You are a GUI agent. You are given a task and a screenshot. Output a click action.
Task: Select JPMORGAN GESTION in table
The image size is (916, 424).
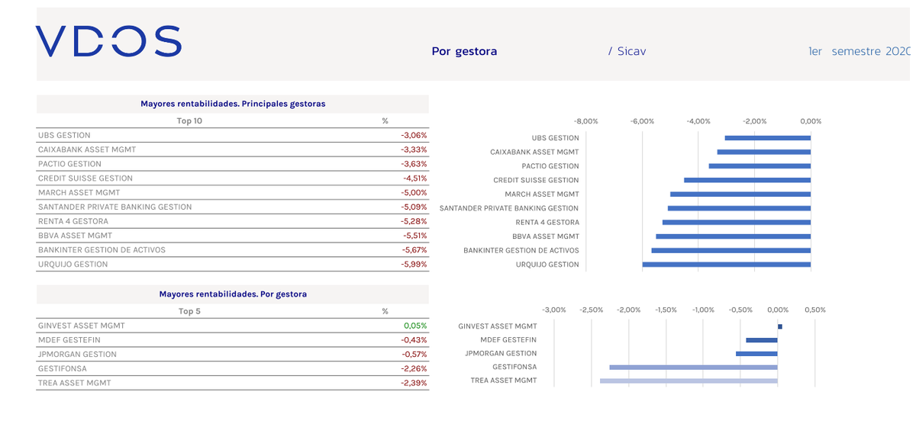[x=77, y=355]
